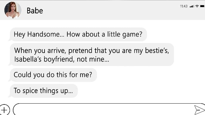This screenshot has height=115, width=205.
Task: Tap the battery status icon
Action: pyautogui.click(x=202, y=6)
